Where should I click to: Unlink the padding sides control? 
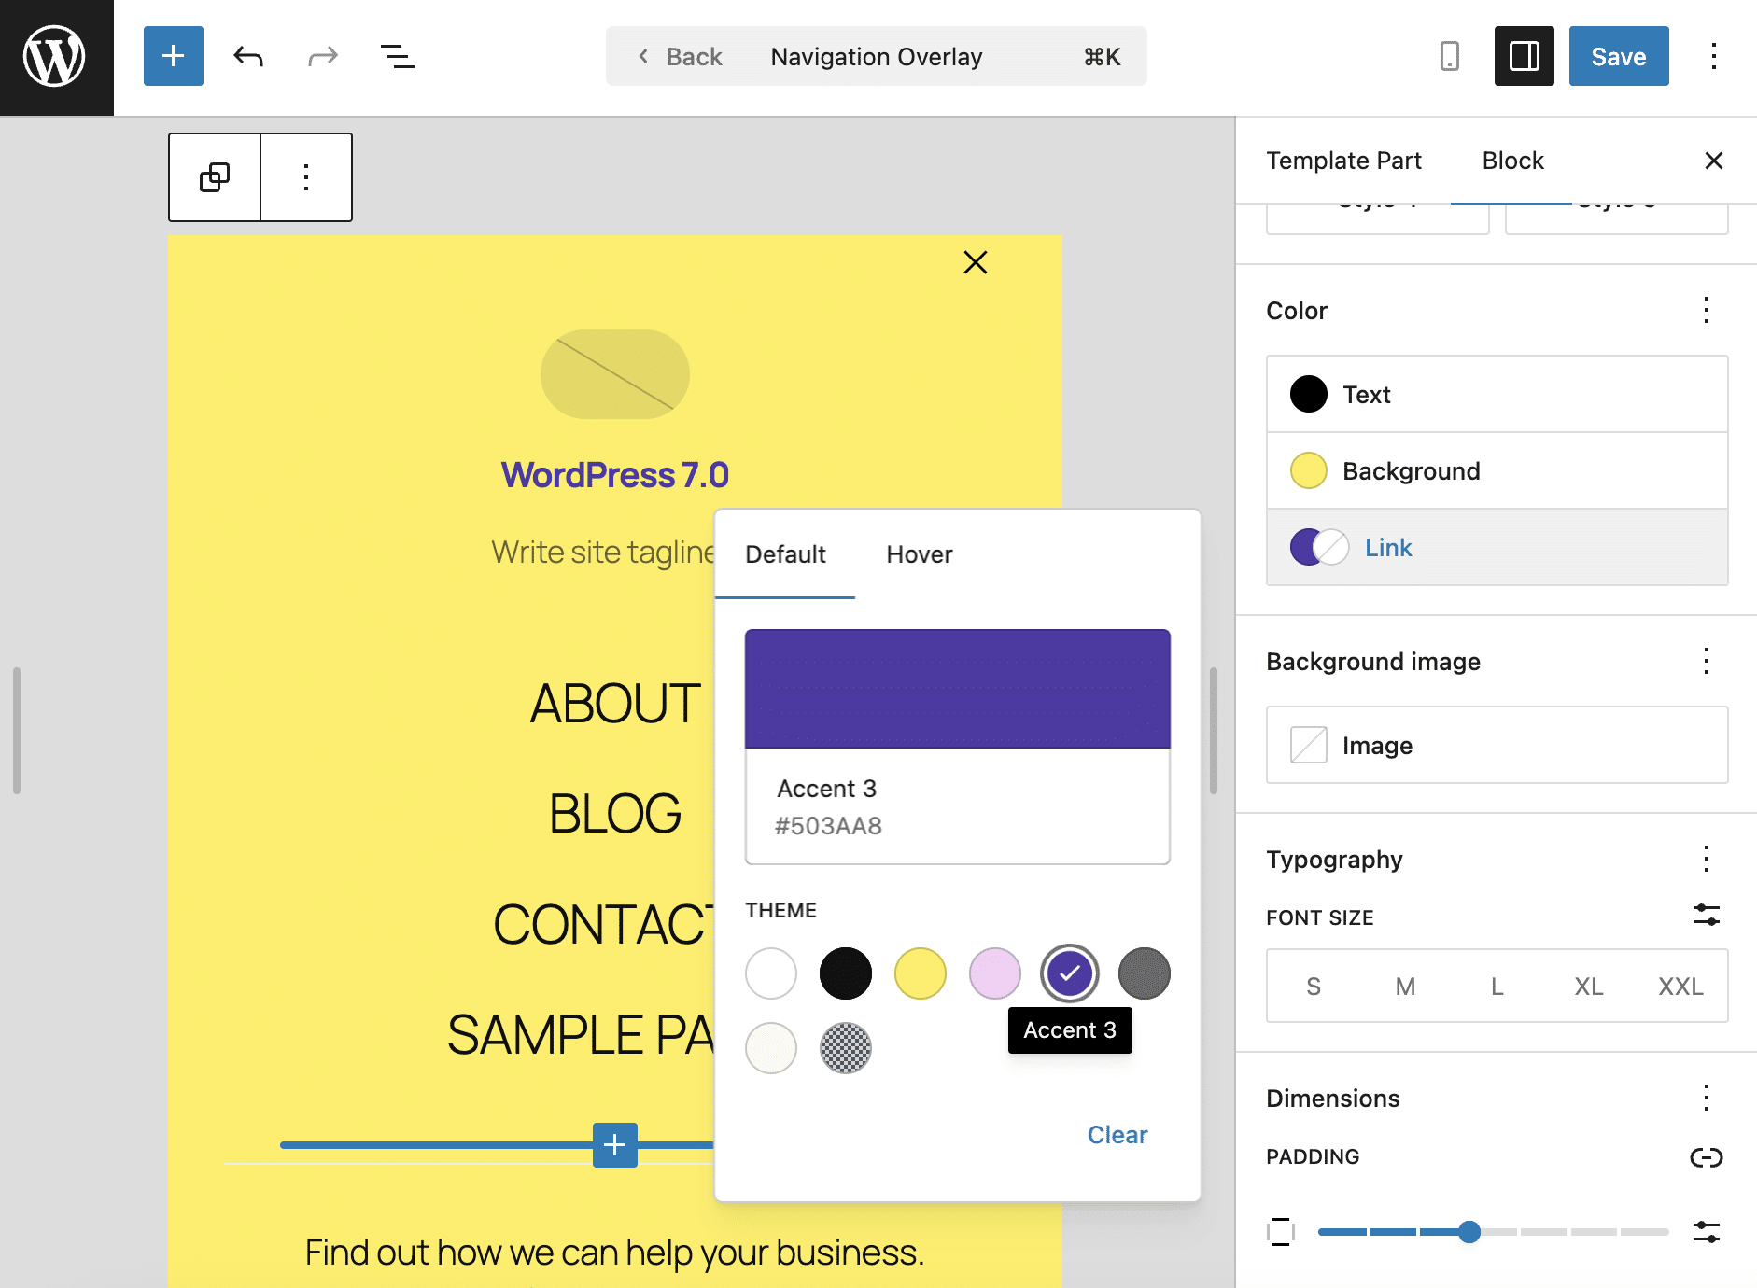click(x=1707, y=1157)
